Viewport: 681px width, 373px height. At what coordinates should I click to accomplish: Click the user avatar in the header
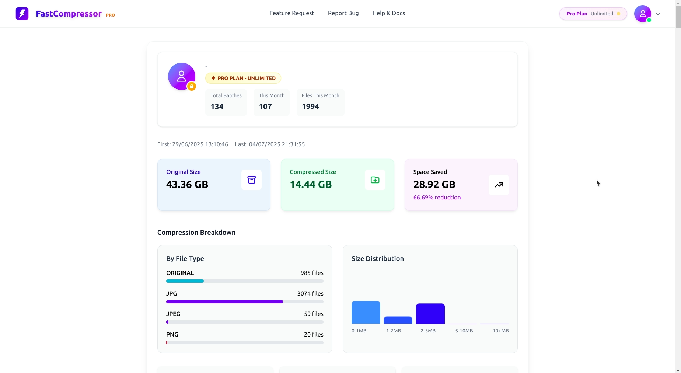click(x=642, y=14)
